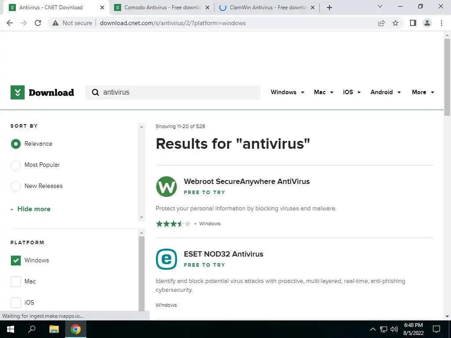
Task: Open ESET NOD32 Antivirus link
Action: (x=223, y=254)
